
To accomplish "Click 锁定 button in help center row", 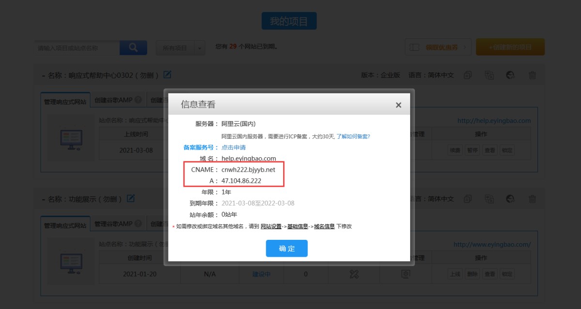I will [x=507, y=150].
